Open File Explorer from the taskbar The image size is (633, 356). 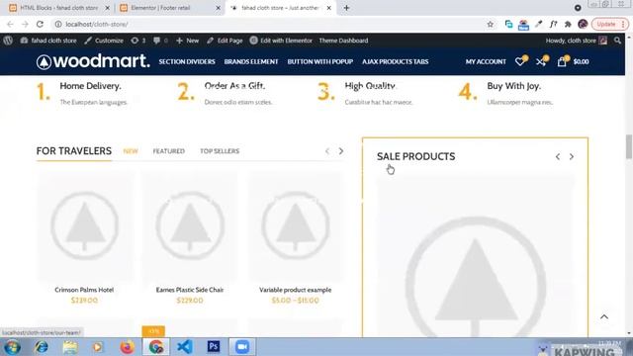[70, 347]
